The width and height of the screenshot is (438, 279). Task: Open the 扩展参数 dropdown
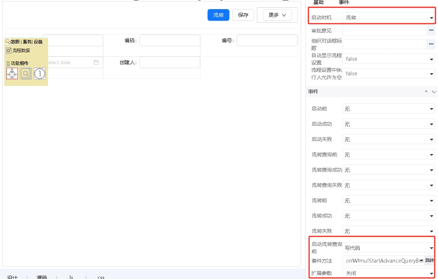coord(388,273)
